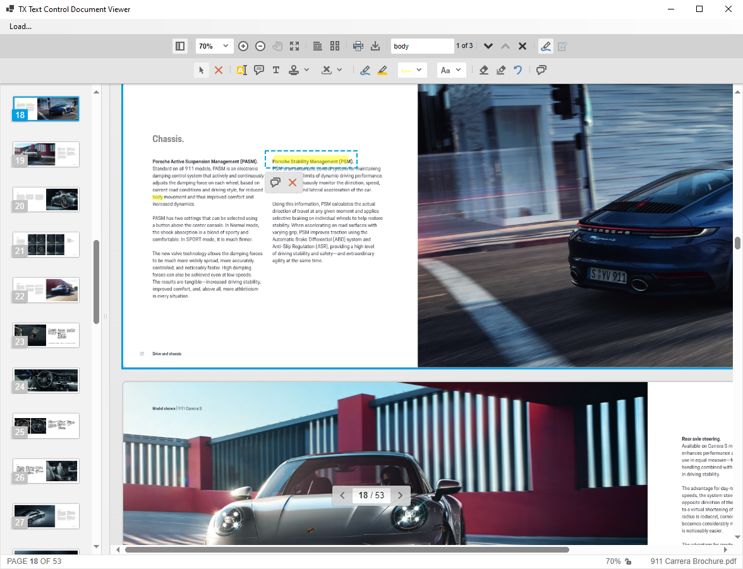Open page 25 thumbnail
The width and height of the screenshot is (743, 569).
pos(46,426)
